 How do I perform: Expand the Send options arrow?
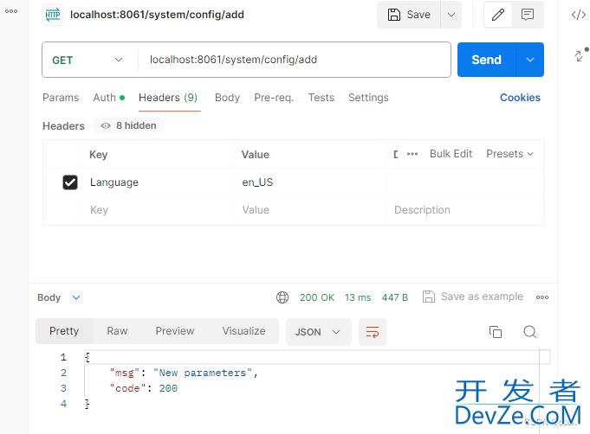click(530, 60)
